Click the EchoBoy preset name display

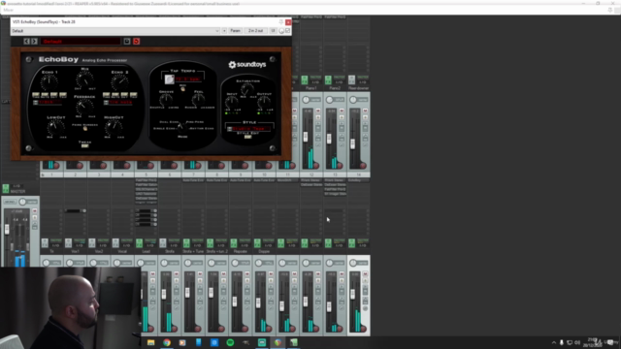[81, 41]
